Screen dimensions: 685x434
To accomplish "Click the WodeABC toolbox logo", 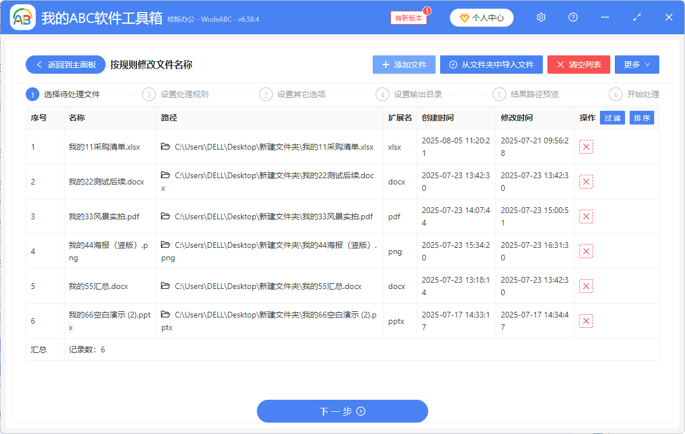I will point(22,17).
